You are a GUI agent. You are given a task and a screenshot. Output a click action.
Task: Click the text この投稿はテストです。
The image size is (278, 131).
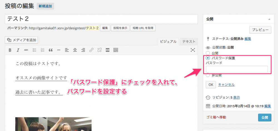[x=38, y=64]
